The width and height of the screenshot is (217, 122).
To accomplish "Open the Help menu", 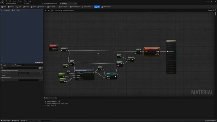I will point(30,1).
